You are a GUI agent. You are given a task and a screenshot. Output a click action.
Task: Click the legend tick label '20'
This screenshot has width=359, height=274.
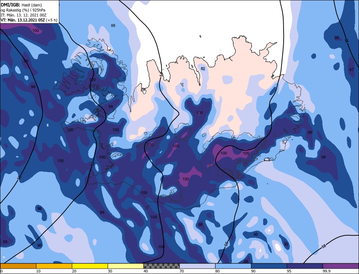pyautogui.click(x=74, y=271)
